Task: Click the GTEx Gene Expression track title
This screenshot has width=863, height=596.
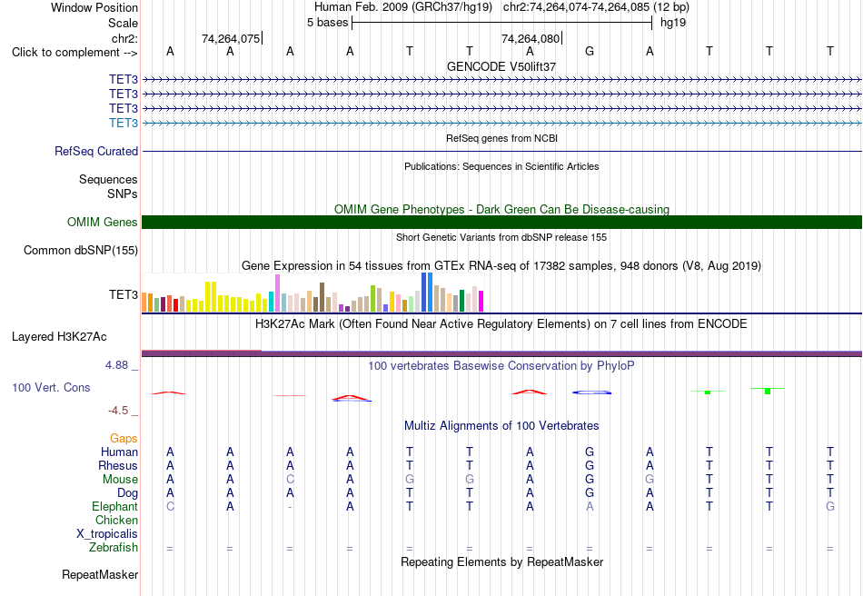Action: point(501,266)
